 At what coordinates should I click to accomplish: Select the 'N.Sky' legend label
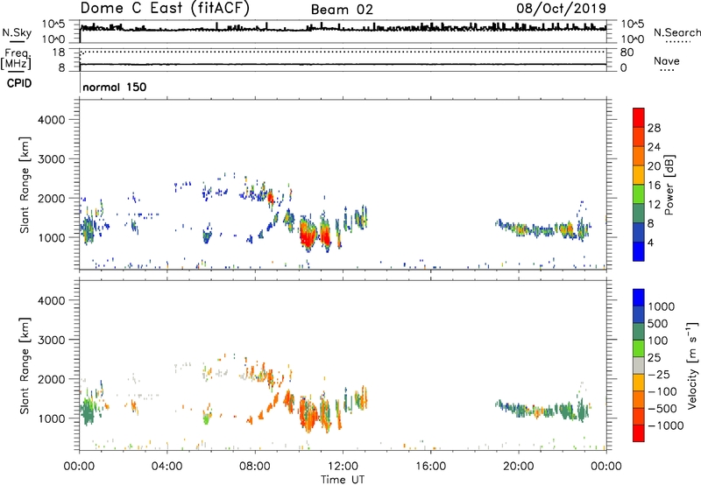(x=17, y=32)
